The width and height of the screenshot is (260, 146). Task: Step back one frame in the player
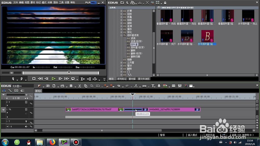tap(47, 79)
